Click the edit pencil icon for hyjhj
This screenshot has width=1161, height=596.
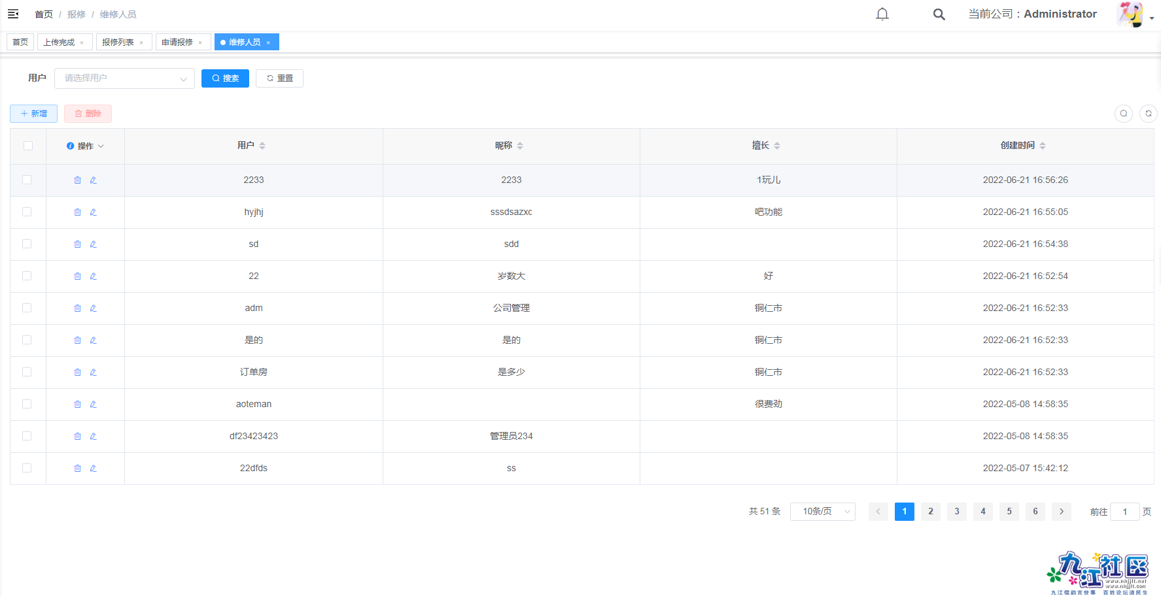pyautogui.click(x=94, y=212)
